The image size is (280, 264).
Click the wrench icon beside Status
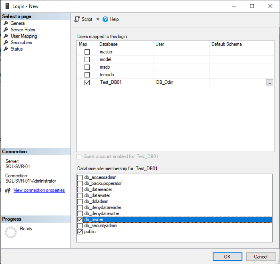point(6,49)
